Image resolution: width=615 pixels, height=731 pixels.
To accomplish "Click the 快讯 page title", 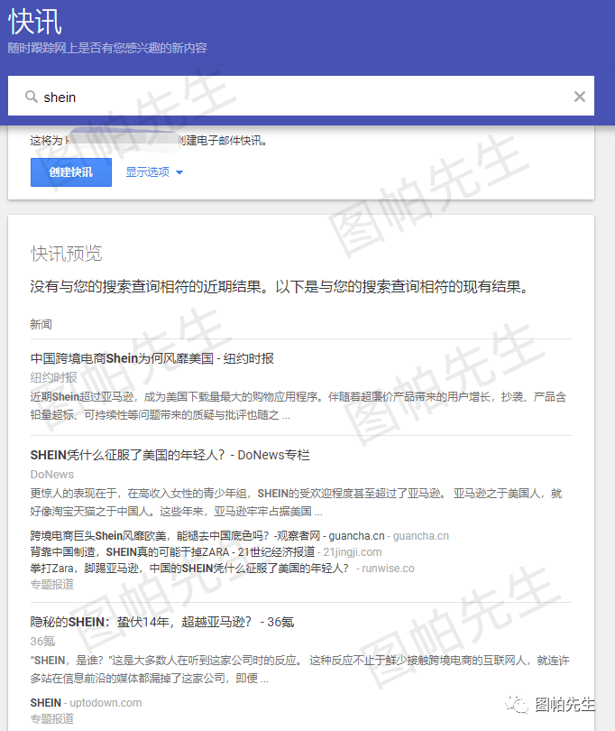I will 36,23.
